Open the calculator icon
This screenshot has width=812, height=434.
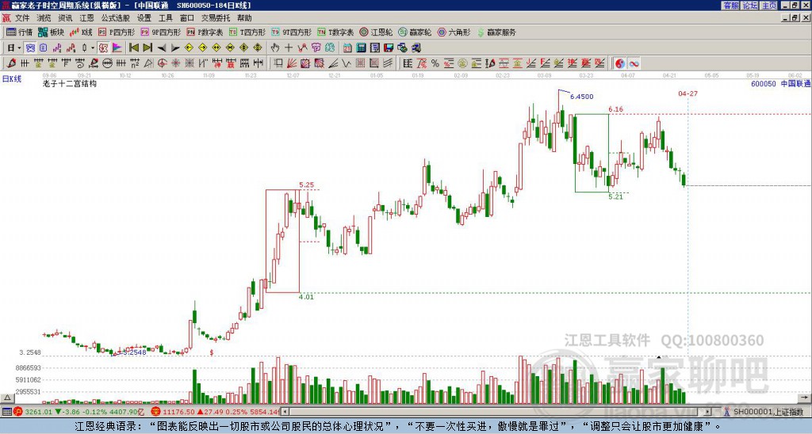pyautogui.click(x=361, y=48)
